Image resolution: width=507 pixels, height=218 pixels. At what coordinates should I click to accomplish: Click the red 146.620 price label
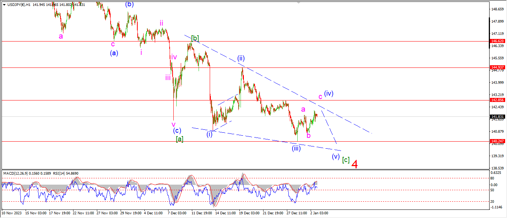497,41
